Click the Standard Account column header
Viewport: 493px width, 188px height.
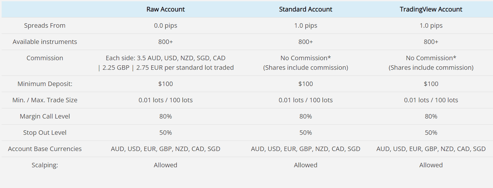click(305, 9)
